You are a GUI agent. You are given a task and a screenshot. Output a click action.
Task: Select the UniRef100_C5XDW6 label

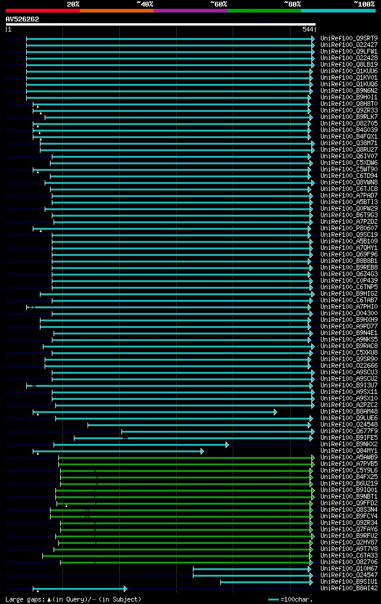pyautogui.click(x=349, y=163)
